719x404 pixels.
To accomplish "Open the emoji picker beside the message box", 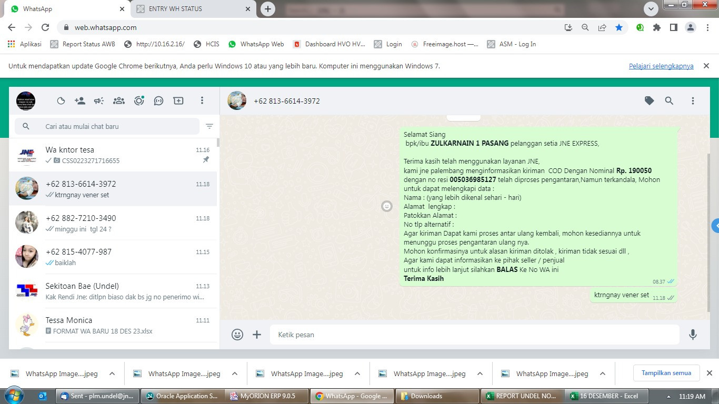I will click(237, 335).
